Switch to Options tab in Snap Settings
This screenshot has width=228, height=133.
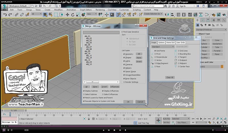tap(161, 43)
